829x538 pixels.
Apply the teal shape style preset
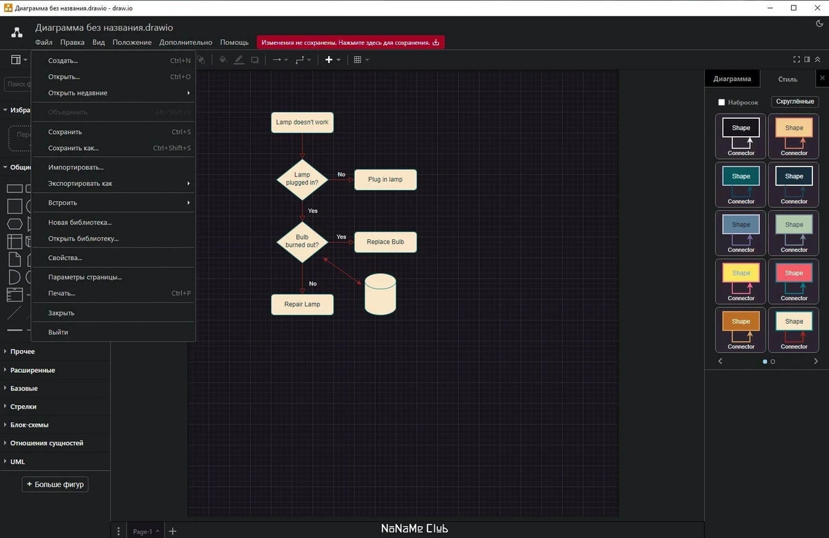(x=741, y=185)
